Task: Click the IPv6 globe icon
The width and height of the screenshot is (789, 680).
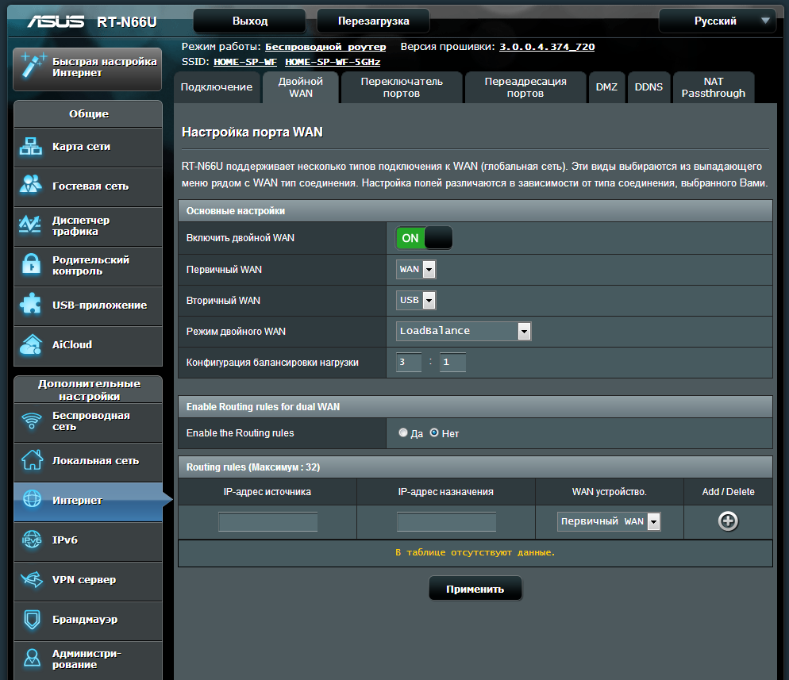Action: point(33,540)
